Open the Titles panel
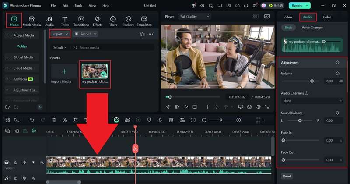This screenshot has width=350, height=184. click(x=65, y=21)
